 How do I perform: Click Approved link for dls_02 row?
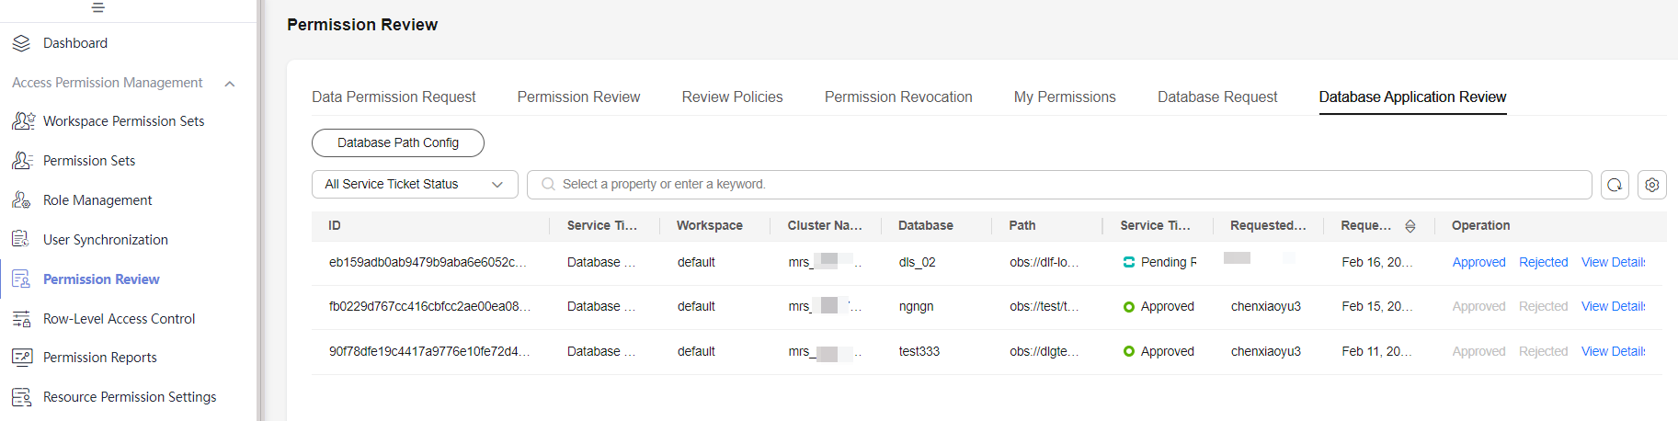1478,262
